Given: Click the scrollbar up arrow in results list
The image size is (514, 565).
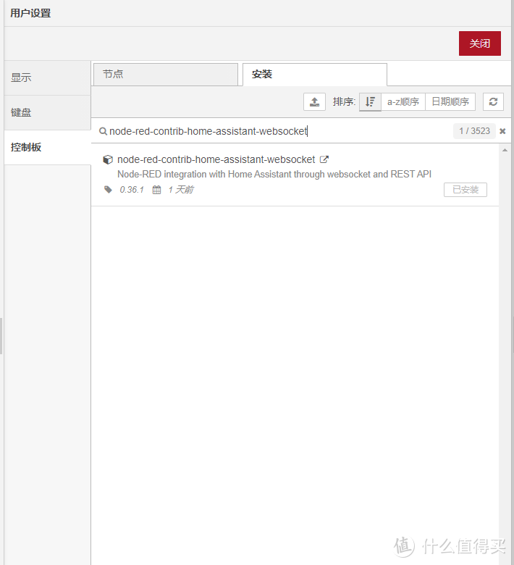Looking at the screenshot, I should (505, 150).
